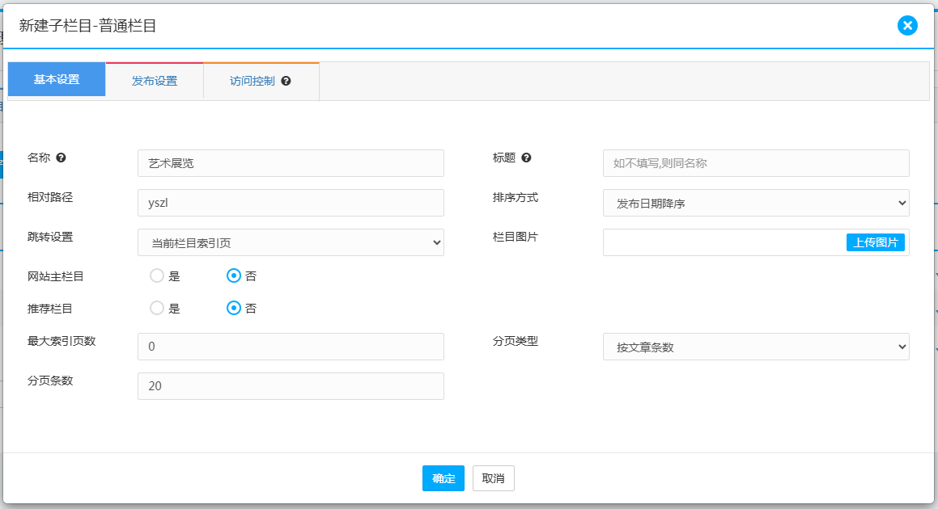Click the 上传图片 button
Image resolution: width=938 pixels, height=509 pixels.
tap(875, 242)
